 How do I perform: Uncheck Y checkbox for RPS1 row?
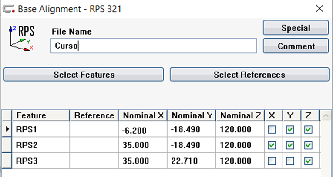pyautogui.click(x=290, y=130)
